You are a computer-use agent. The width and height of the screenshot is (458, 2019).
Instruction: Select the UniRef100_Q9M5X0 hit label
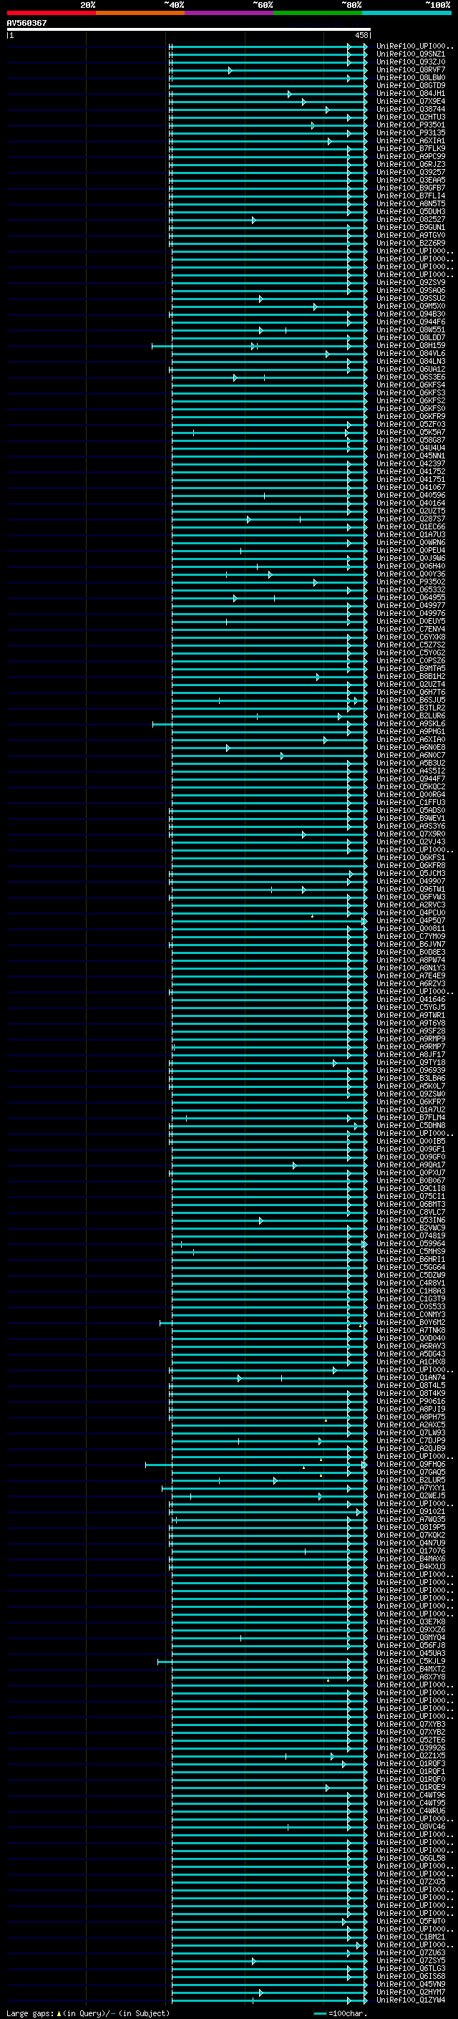click(x=411, y=306)
